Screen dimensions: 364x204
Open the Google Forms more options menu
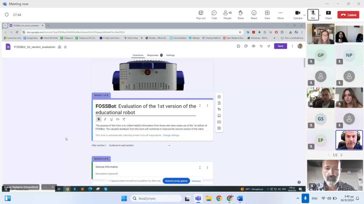pyautogui.click(x=292, y=46)
